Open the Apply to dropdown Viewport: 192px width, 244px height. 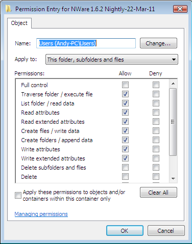112,60
